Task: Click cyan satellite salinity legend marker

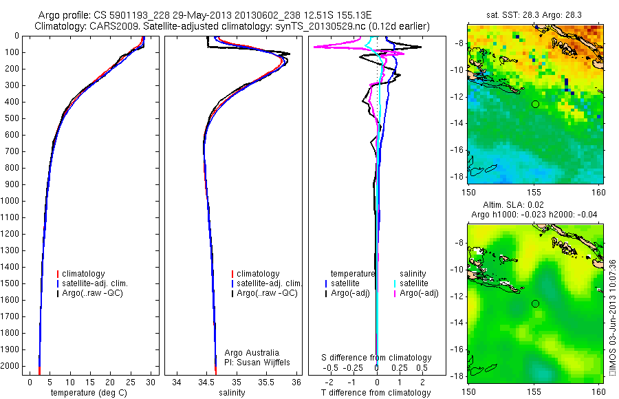Action: 395,283
